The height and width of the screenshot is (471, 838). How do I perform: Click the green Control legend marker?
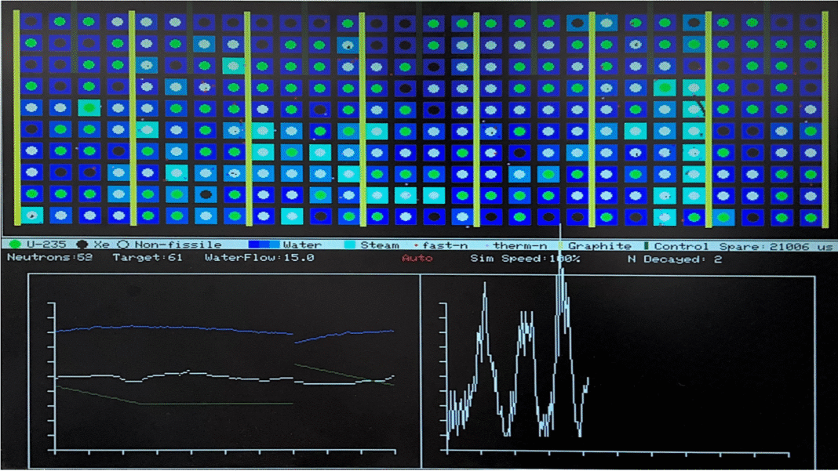point(647,245)
